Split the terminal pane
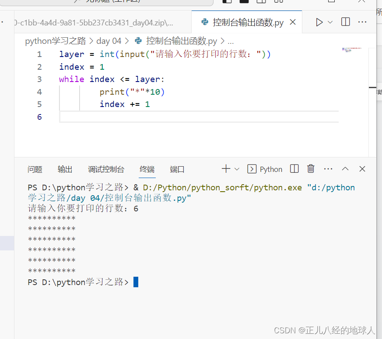The height and width of the screenshot is (339, 382). 294,169
